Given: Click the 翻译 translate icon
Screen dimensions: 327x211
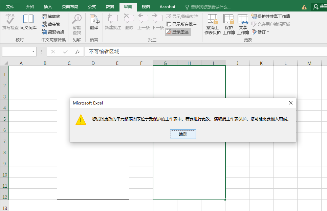Looking at the screenshot, I should 94,22.
